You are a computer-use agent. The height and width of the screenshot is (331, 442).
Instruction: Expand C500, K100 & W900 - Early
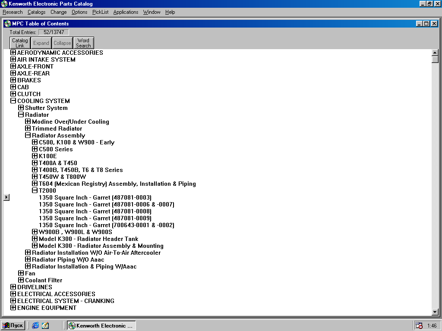35,142
